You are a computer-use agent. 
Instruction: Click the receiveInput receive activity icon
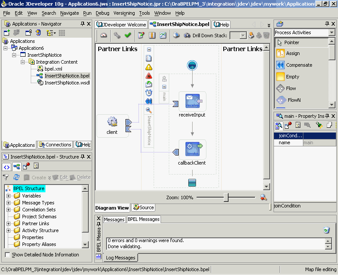click(193, 101)
